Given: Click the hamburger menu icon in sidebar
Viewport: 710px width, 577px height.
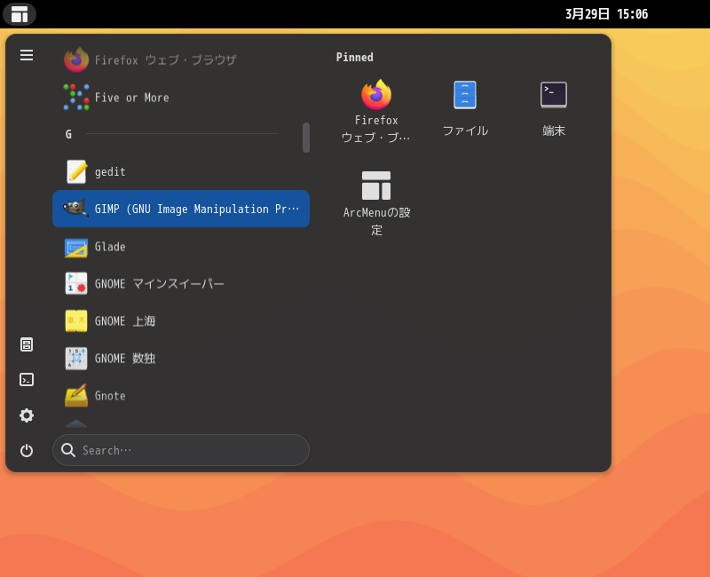Looking at the screenshot, I should 27,55.
